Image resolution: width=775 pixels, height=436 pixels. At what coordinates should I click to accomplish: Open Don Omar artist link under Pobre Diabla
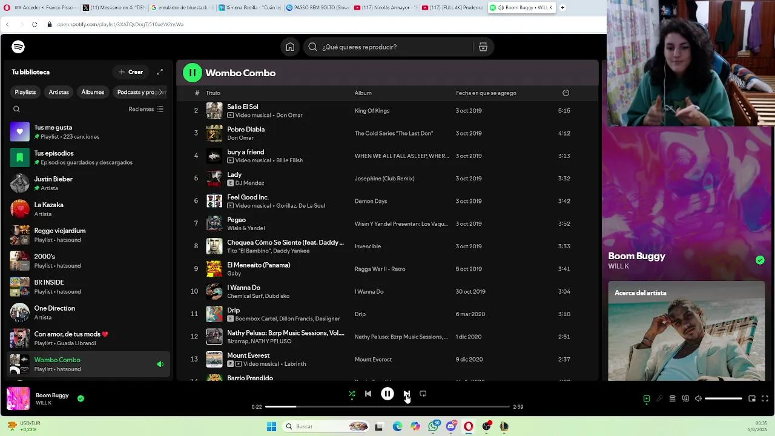[240, 137]
